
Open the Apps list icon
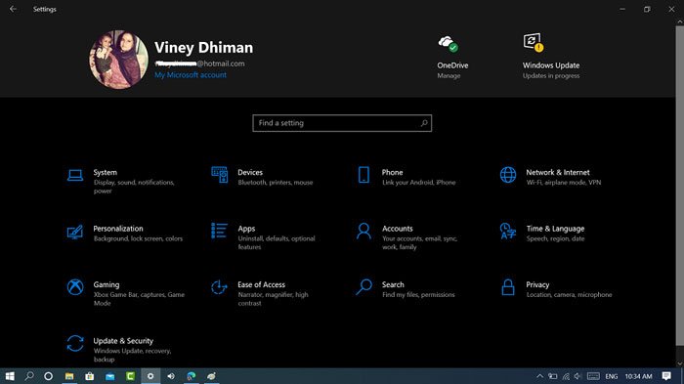pos(220,231)
